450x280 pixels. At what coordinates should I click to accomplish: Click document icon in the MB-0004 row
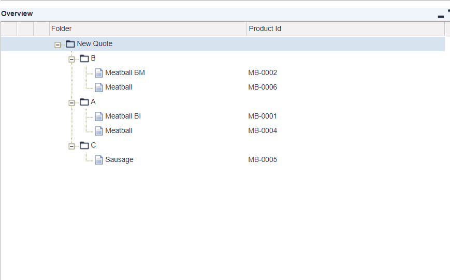[x=99, y=131]
